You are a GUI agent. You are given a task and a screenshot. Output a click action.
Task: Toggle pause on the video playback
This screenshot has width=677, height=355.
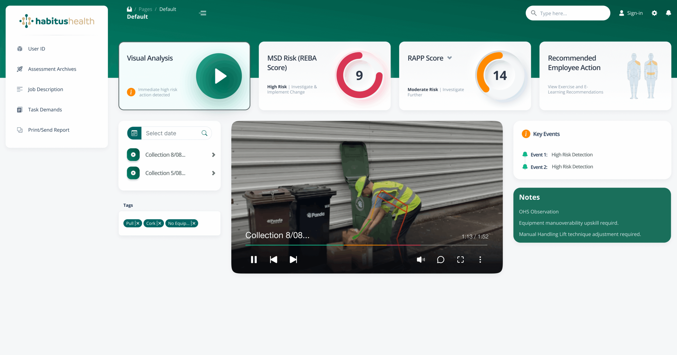pyautogui.click(x=254, y=259)
